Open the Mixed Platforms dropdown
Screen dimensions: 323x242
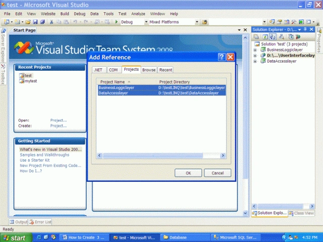coord(197,22)
